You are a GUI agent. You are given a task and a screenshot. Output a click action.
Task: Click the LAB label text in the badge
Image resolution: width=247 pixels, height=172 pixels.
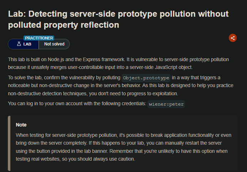point(27,44)
